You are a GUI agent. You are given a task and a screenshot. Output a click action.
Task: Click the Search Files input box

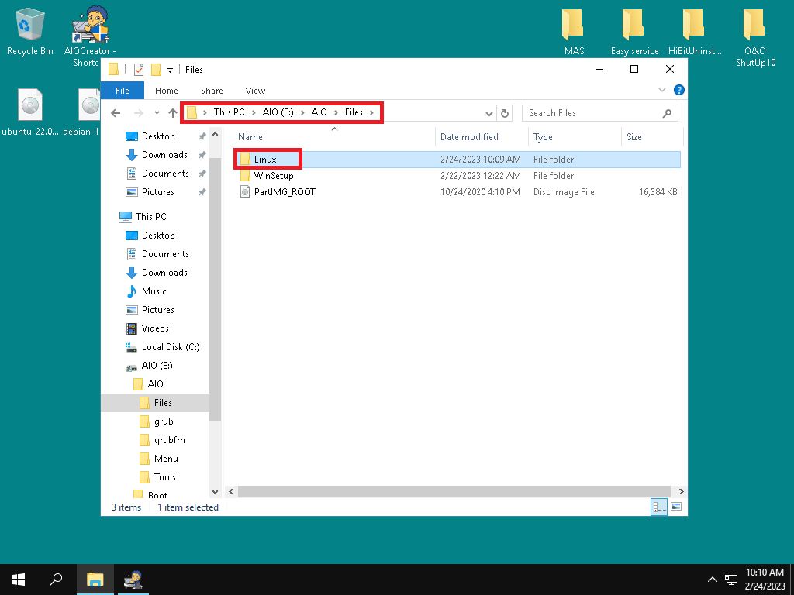click(x=593, y=113)
